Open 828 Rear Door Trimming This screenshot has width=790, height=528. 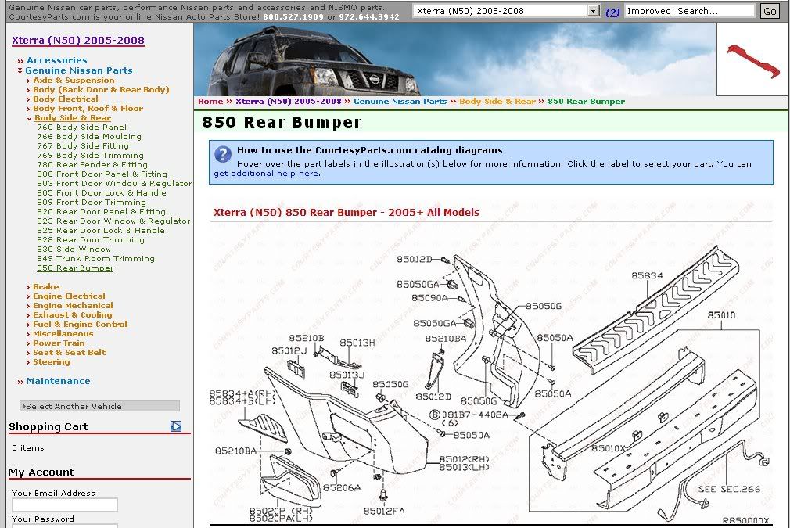(91, 240)
